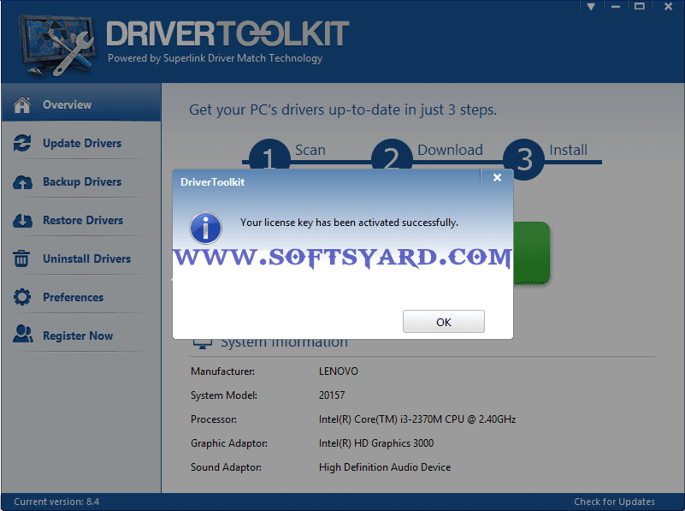Click the 'Intel(R) HD Graphics 3000' value
Viewport: 685px width, 511px height.
[x=376, y=443]
